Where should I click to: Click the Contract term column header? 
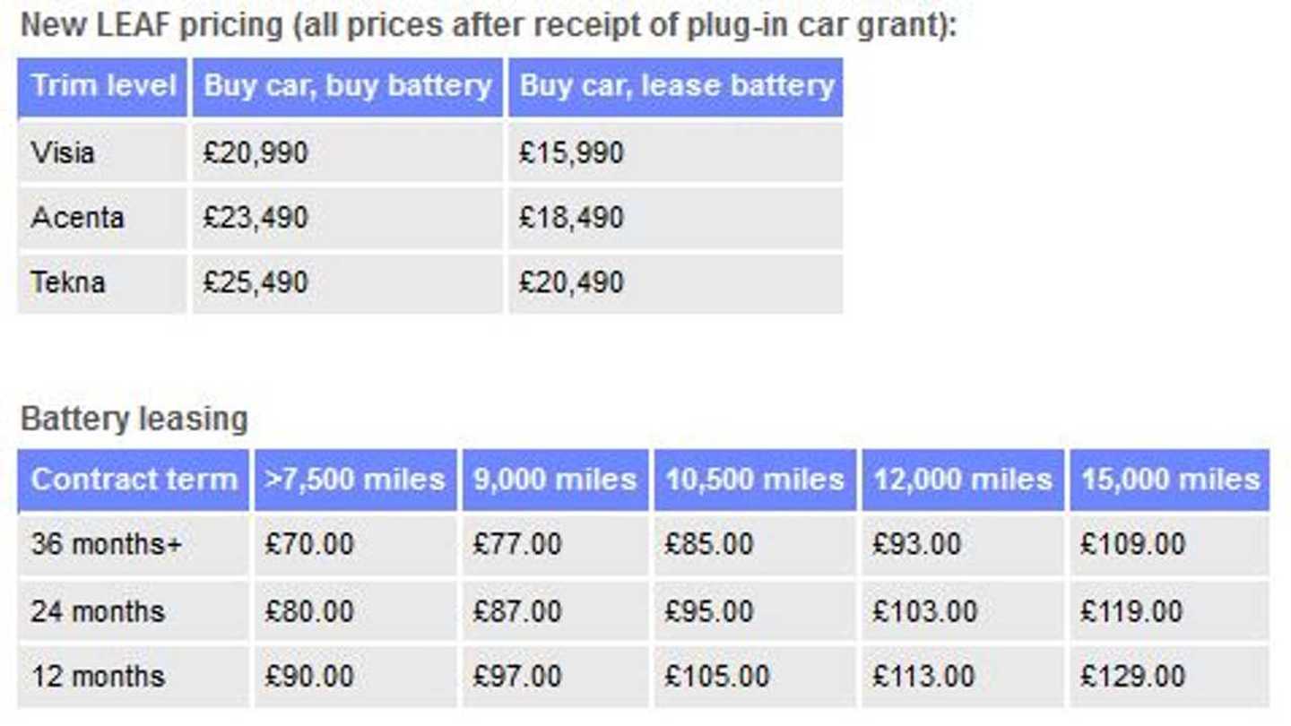pos(134,479)
